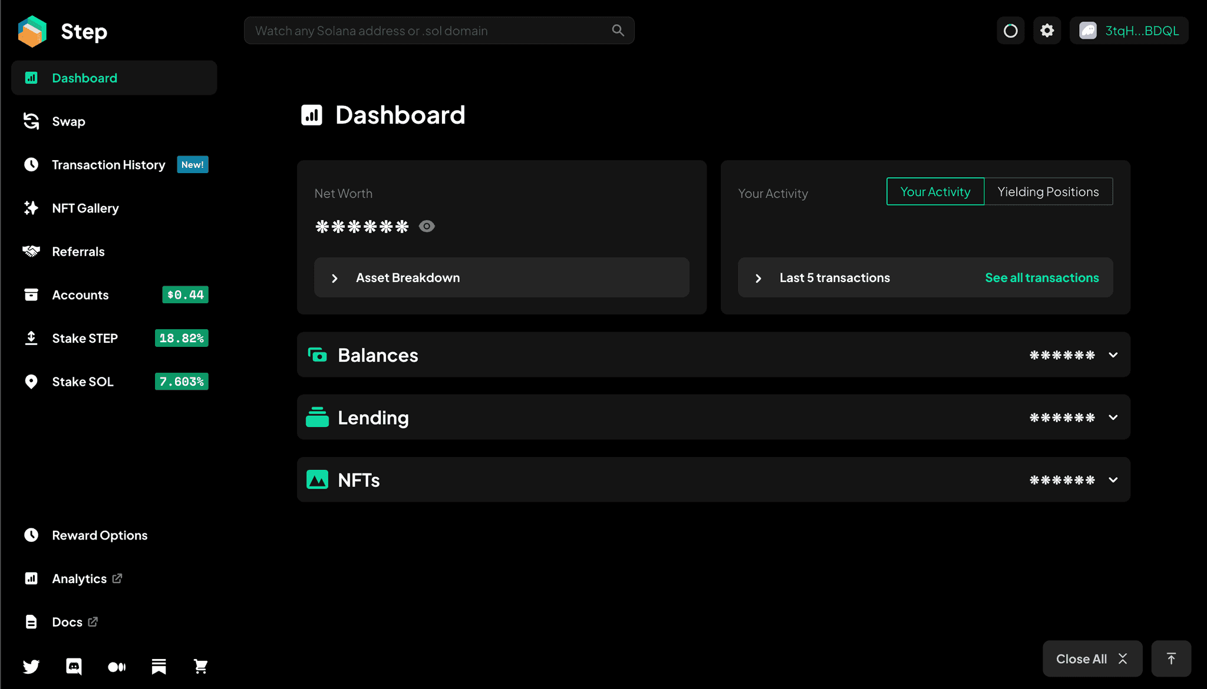Go to Stake STEP page
The image size is (1207, 689).
pos(85,338)
